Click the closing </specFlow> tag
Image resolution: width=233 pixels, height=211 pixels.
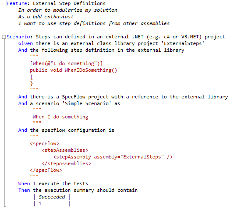[x=46, y=170]
